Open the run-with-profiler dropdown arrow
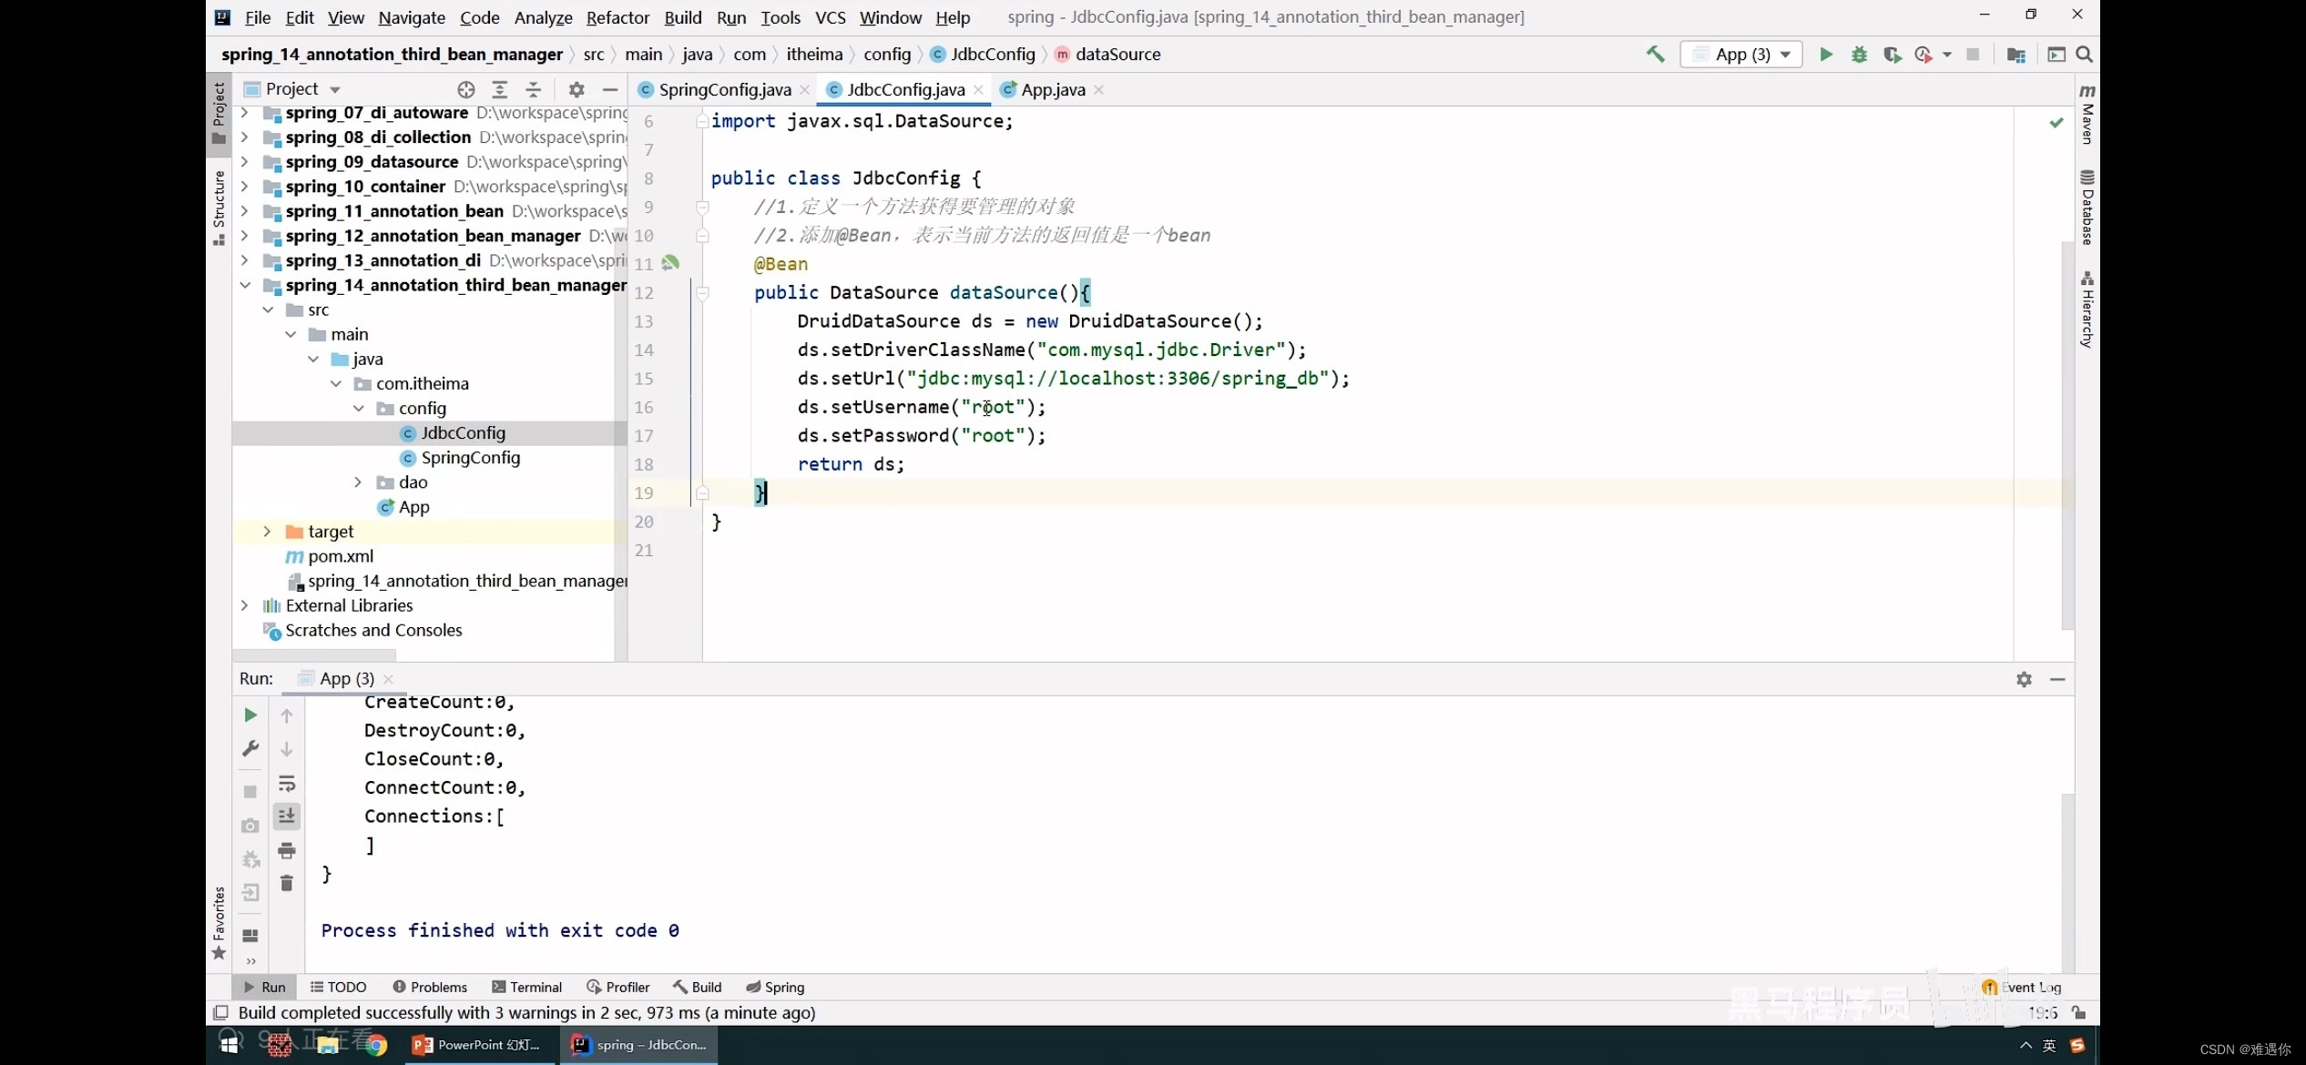The width and height of the screenshot is (2306, 1065). pyautogui.click(x=1947, y=55)
